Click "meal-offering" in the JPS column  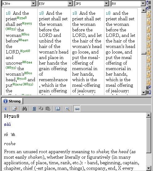coord(86,85)
